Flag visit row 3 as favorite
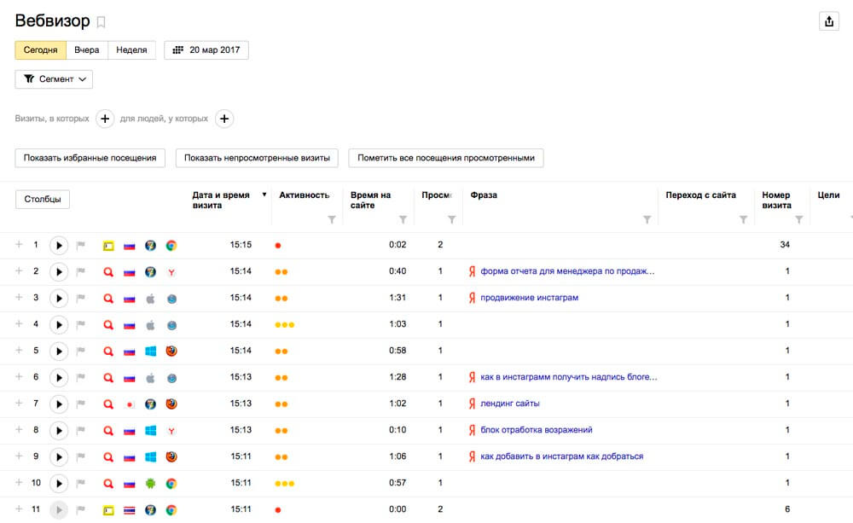The width and height of the screenshot is (853, 523). point(82,299)
